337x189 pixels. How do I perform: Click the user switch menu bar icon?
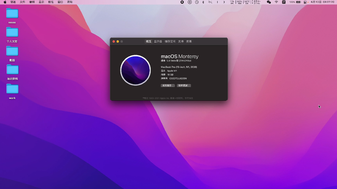point(305,2)
